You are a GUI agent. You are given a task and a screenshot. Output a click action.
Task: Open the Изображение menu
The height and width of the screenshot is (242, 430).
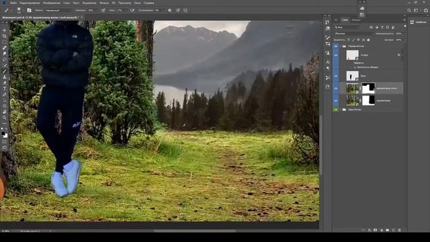[x=52, y=3]
